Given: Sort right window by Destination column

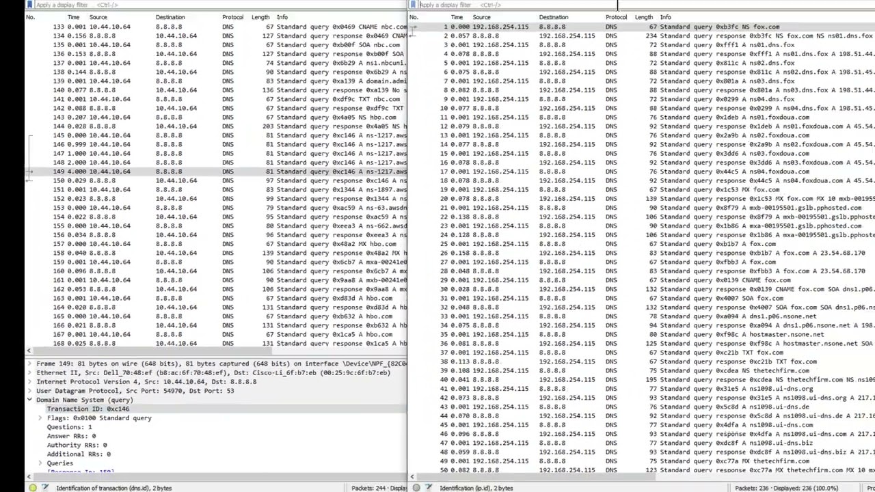Looking at the screenshot, I should (553, 17).
